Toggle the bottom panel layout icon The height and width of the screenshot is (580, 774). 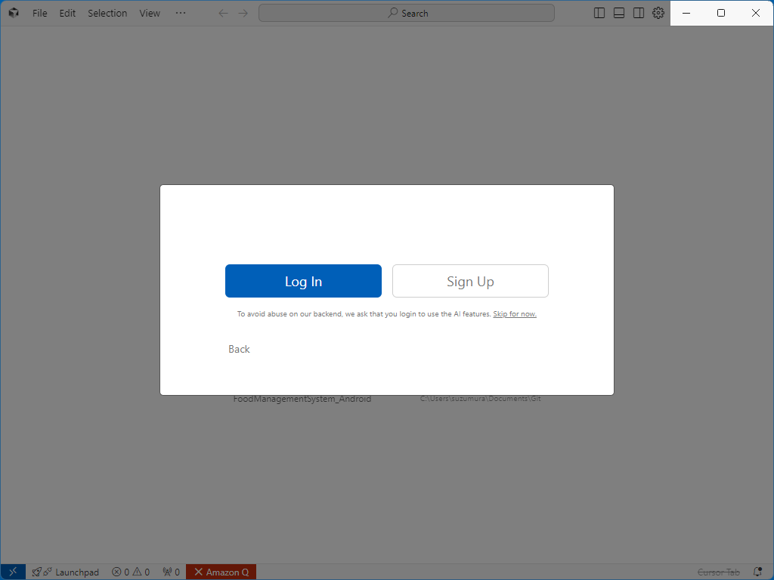click(x=619, y=13)
